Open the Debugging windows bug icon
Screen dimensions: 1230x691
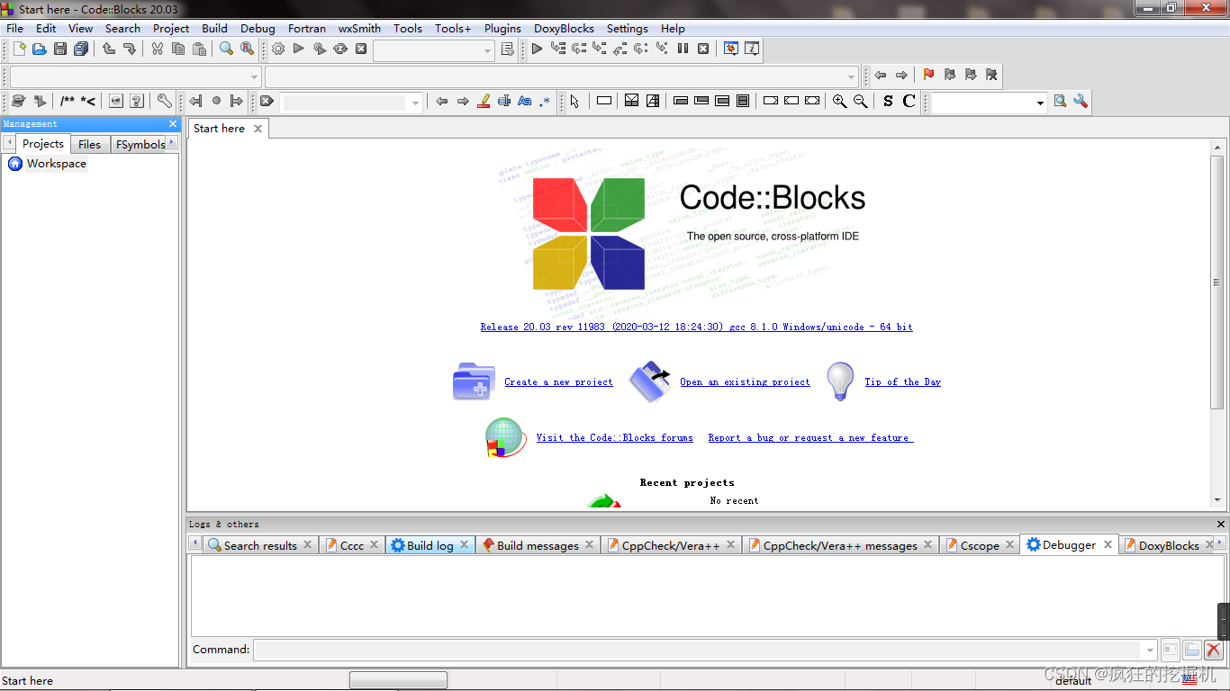tap(731, 49)
